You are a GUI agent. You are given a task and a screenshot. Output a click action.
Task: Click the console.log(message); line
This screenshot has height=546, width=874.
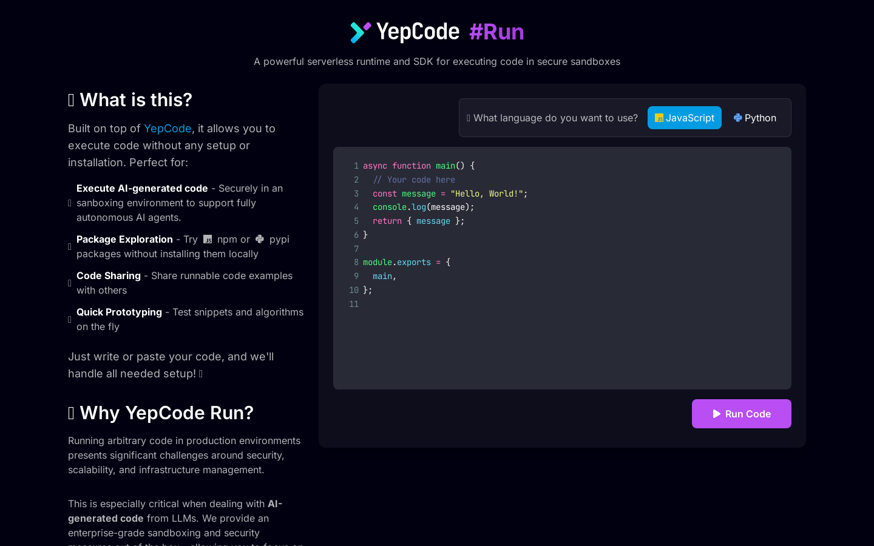424,207
